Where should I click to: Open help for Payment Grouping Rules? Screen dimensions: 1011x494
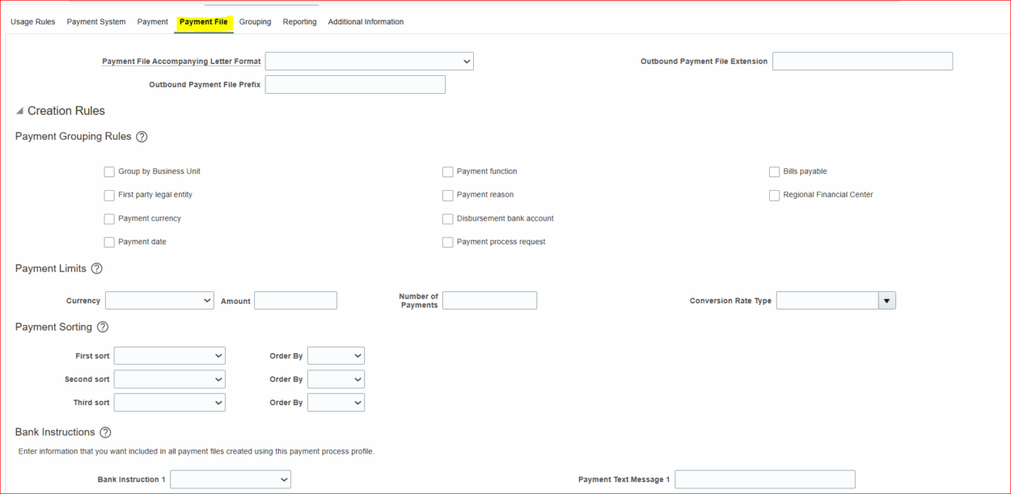coord(142,136)
